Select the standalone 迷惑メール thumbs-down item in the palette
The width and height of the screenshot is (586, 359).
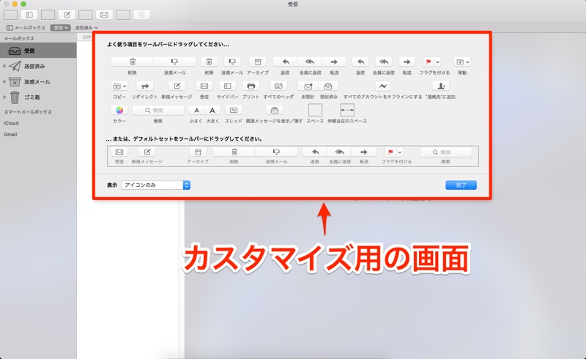(x=232, y=62)
